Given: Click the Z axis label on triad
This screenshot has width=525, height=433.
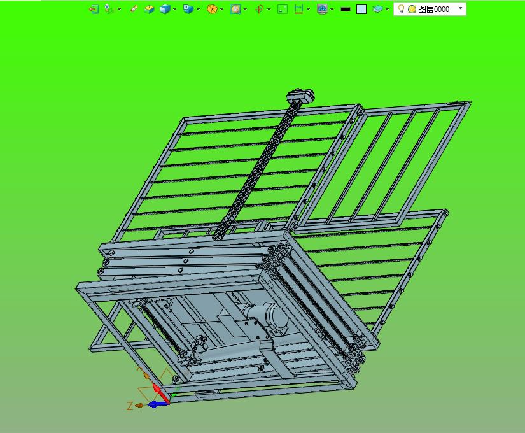Looking at the screenshot, I should [x=130, y=406].
